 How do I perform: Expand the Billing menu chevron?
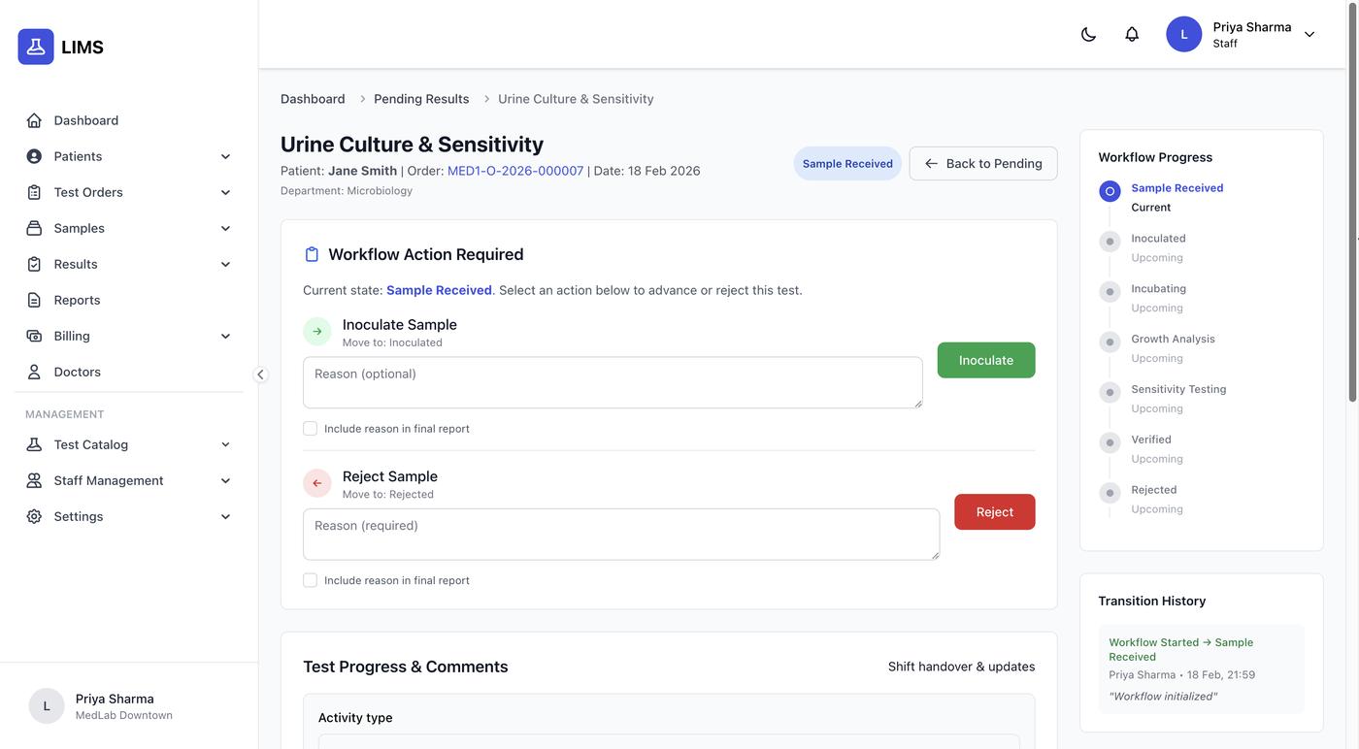pyautogui.click(x=225, y=337)
